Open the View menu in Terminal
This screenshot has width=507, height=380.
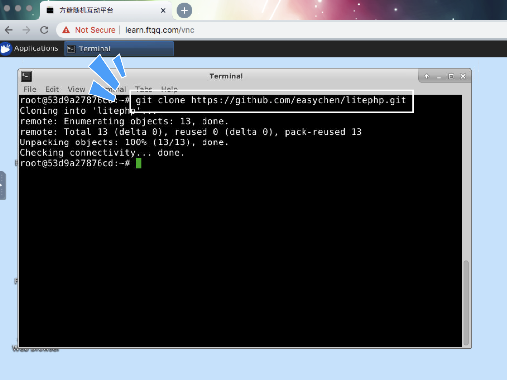tap(76, 89)
